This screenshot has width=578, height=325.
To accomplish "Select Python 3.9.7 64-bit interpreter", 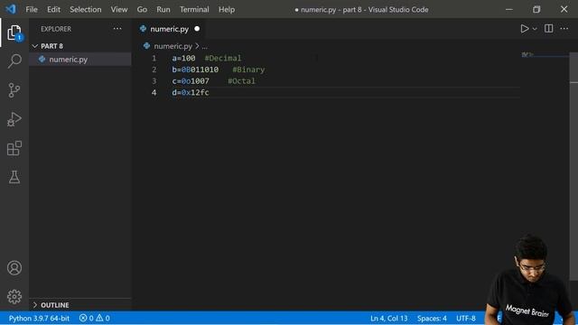I will tap(39, 318).
